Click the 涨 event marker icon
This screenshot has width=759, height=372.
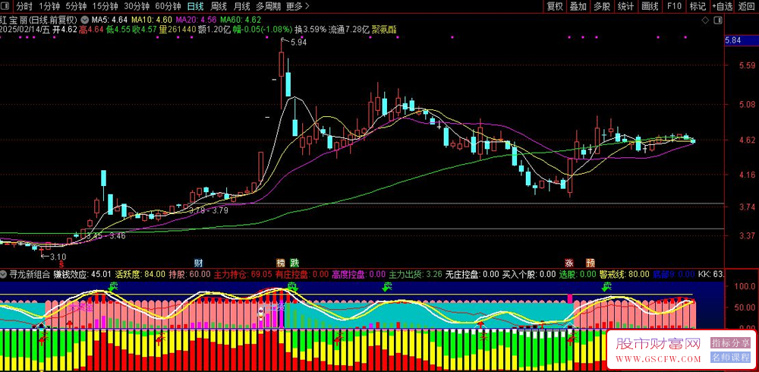(x=568, y=262)
